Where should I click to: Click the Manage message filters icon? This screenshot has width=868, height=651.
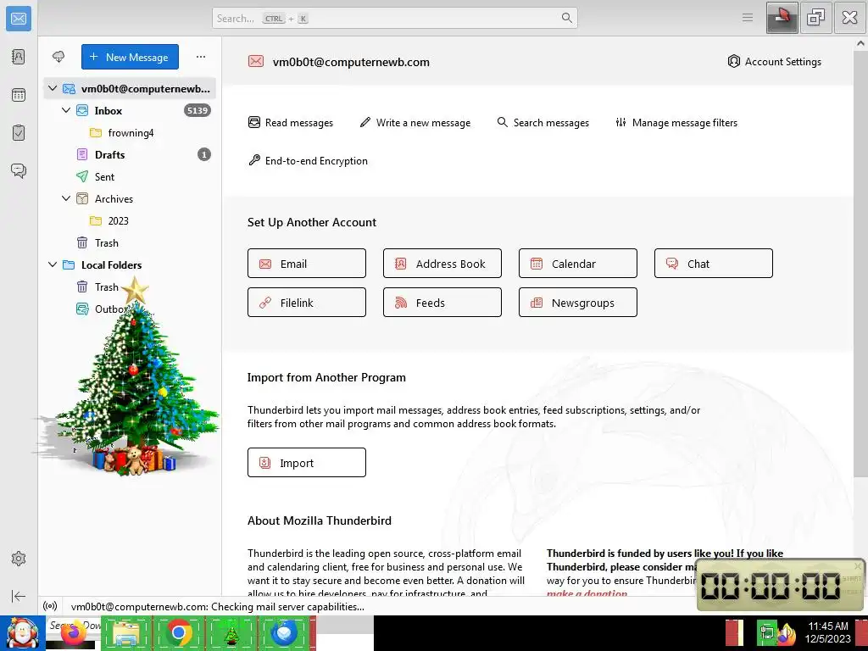[621, 122]
